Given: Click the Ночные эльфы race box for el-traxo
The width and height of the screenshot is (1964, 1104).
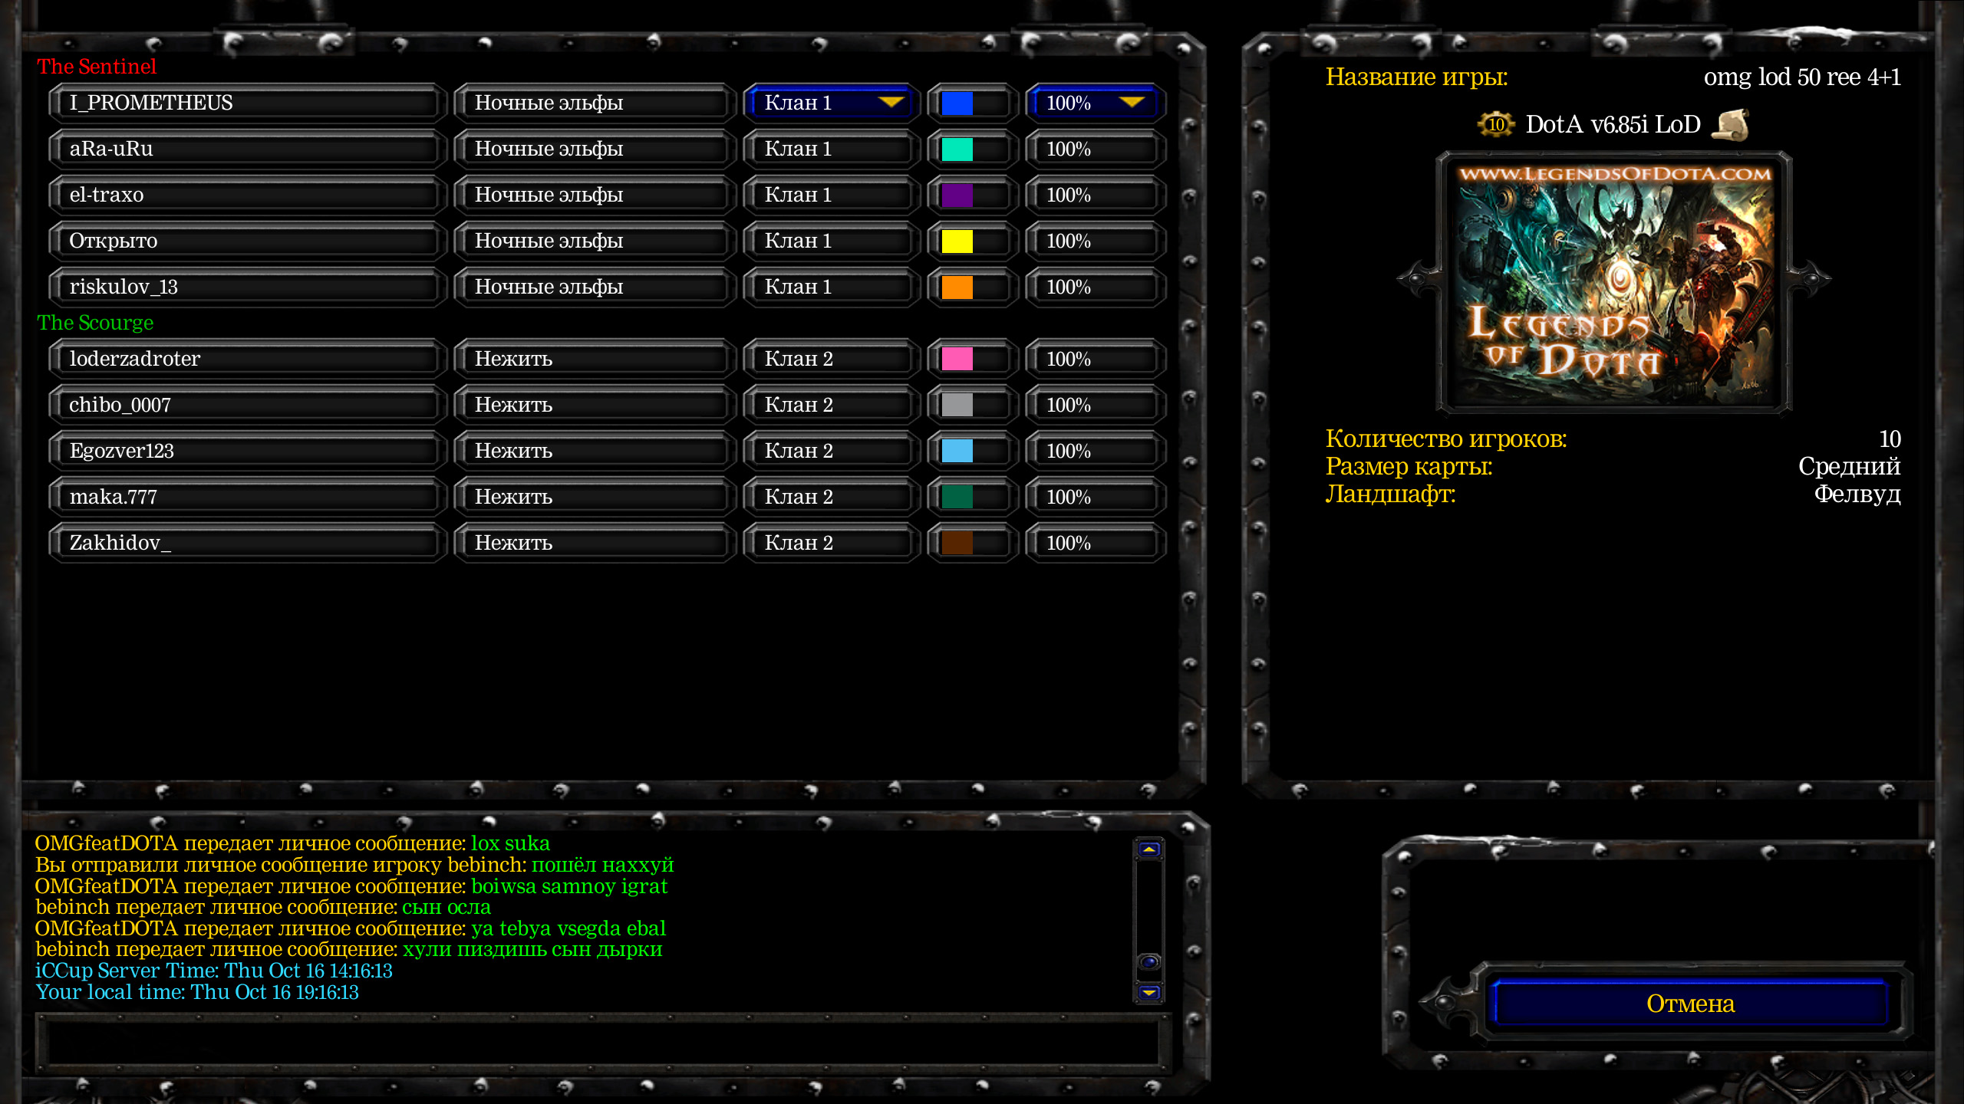Looking at the screenshot, I should (x=592, y=195).
